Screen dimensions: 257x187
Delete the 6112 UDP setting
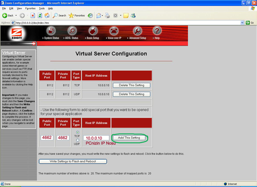click(x=131, y=94)
